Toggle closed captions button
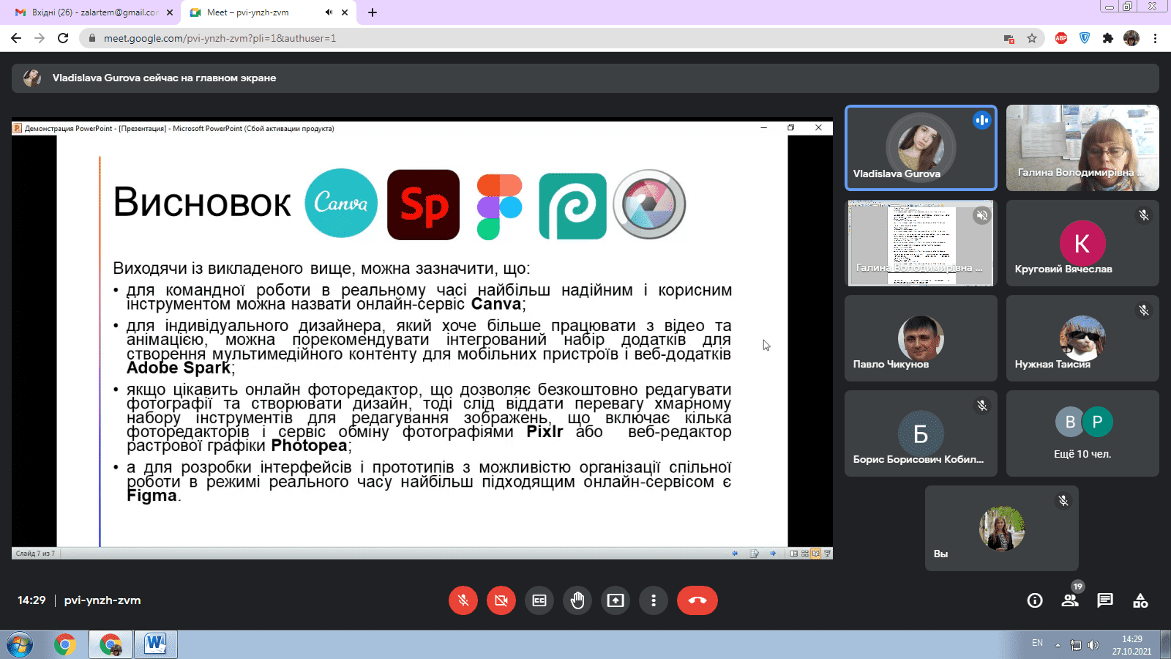This screenshot has width=1171, height=659. click(539, 600)
